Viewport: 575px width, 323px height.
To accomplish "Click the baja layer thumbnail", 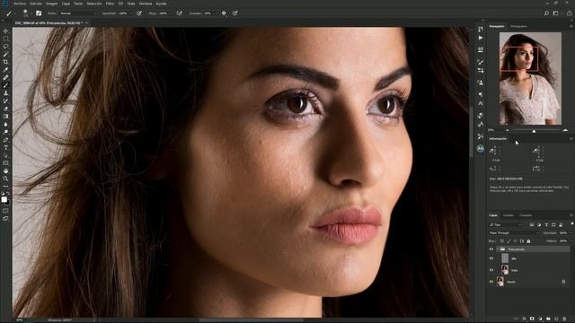I will tap(505, 270).
